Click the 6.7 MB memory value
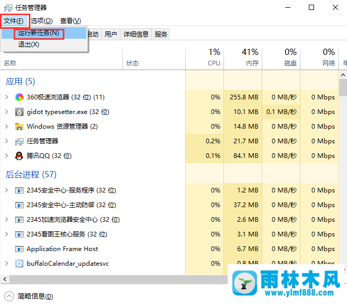The image size is (347, 306). click(248, 249)
